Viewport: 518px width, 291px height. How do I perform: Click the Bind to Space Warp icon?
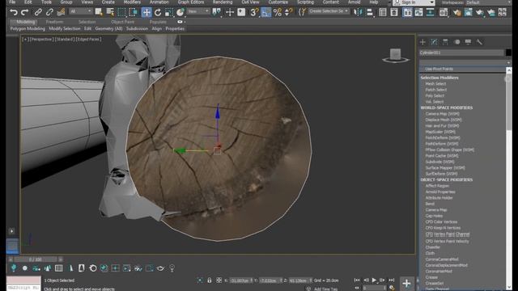pos(61,13)
